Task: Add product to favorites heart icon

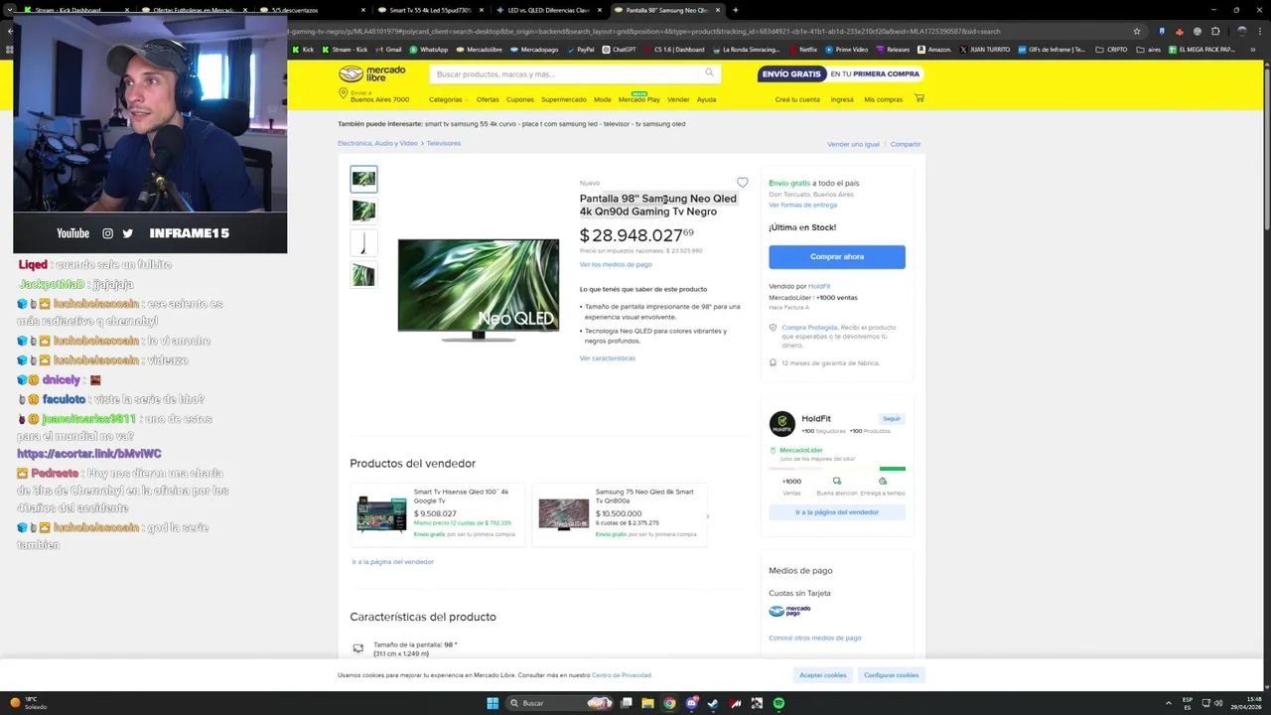Action: click(x=742, y=183)
